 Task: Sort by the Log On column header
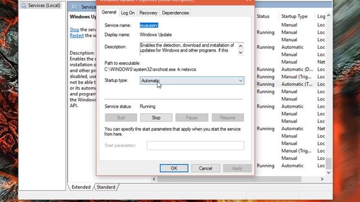321,16
